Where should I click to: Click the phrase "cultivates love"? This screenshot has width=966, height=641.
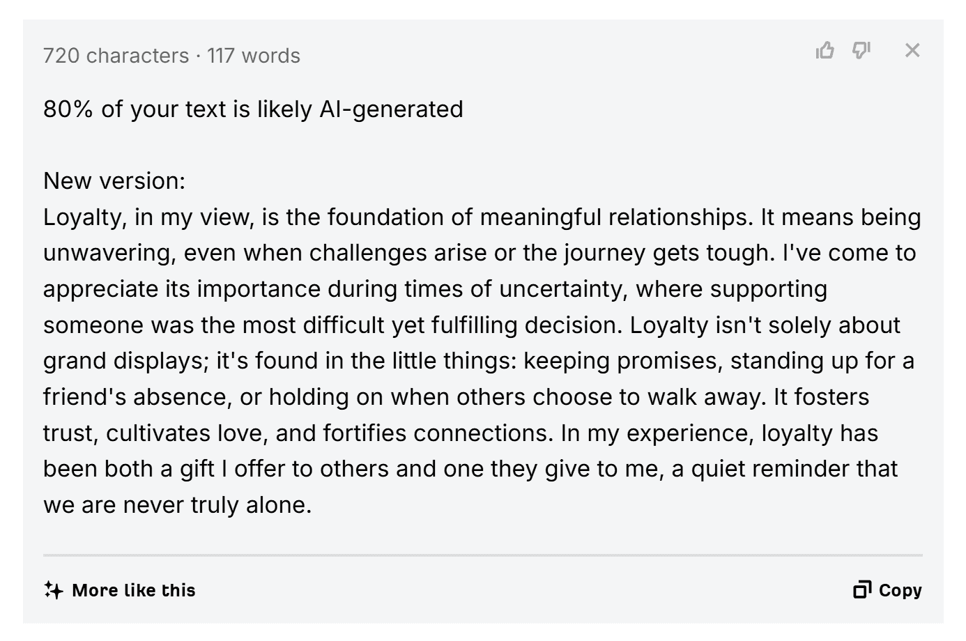[186, 433]
